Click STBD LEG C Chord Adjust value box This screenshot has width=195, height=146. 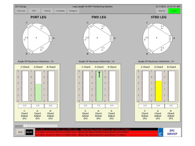point(145,106)
